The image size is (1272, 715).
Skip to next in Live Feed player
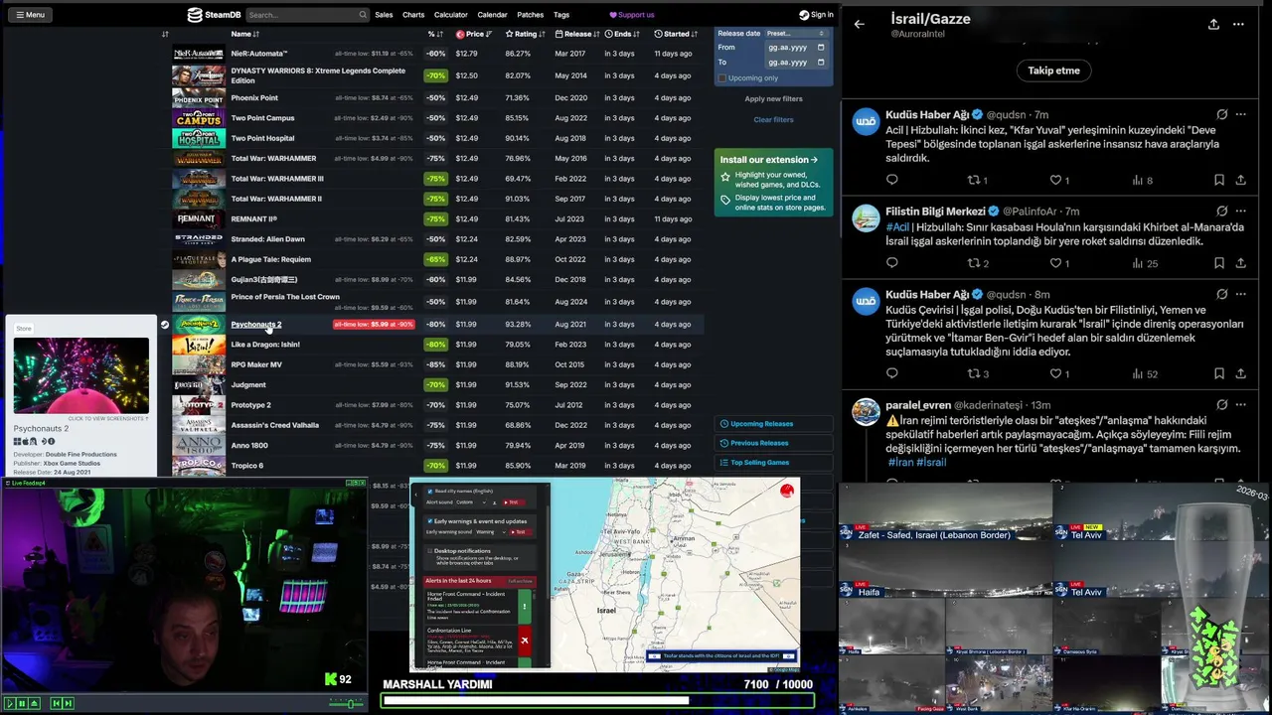pyautogui.click(x=68, y=703)
